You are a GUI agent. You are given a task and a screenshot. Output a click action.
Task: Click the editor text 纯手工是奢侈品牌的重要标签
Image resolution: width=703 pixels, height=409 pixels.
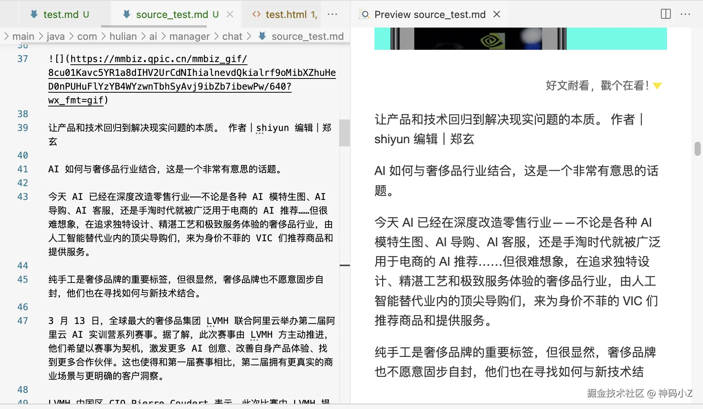(108, 280)
